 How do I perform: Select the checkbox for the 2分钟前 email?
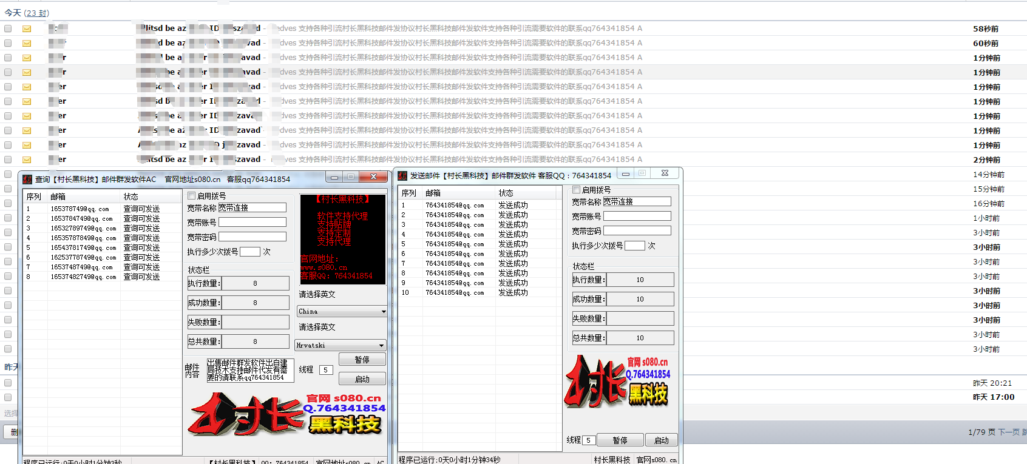pyautogui.click(x=8, y=160)
